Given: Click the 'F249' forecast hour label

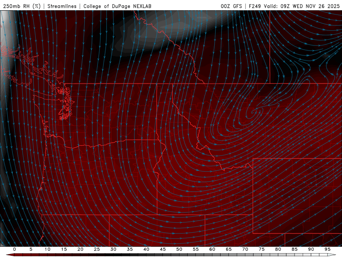Looking at the screenshot, I should pyautogui.click(x=255, y=6).
